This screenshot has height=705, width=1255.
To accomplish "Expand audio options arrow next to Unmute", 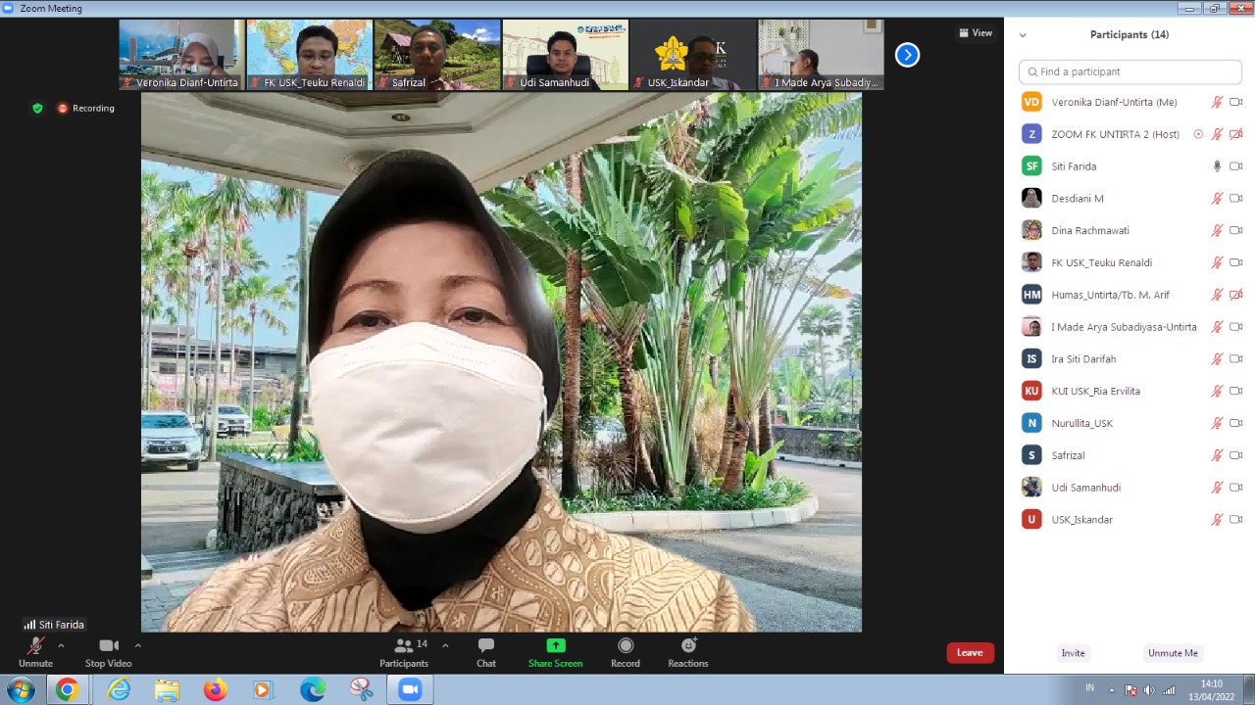I will [x=61, y=646].
